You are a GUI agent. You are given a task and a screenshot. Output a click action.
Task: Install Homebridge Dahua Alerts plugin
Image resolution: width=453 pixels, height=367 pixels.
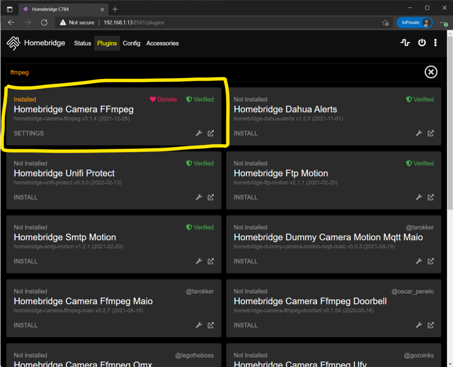click(x=246, y=133)
